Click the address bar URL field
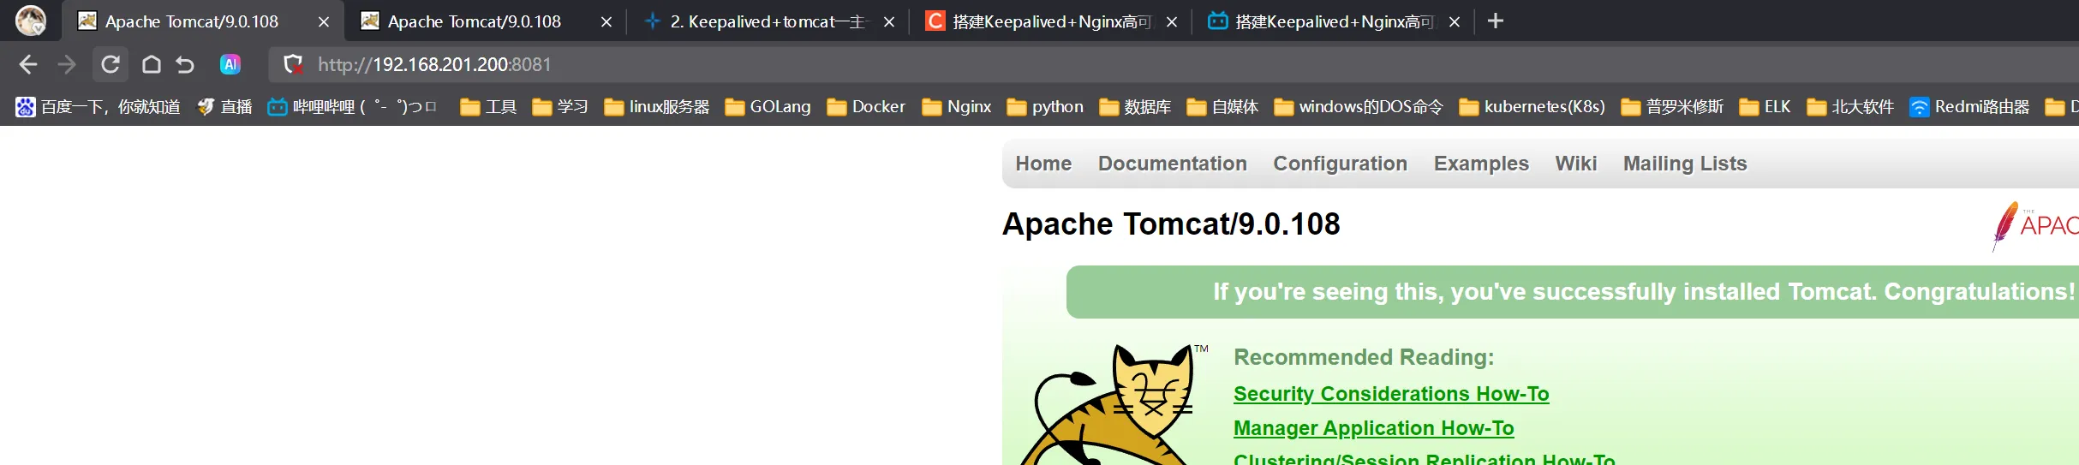This screenshot has height=465, width=2079. 771,64
